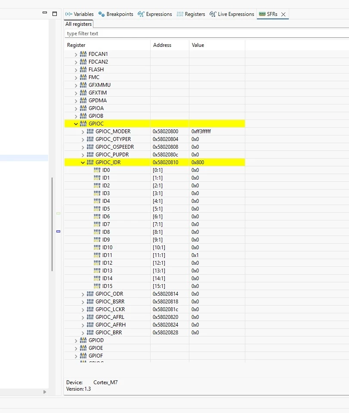Close the SFRs tab
The width and height of the screenshot is (349, 413).
[x=283, y=14]
